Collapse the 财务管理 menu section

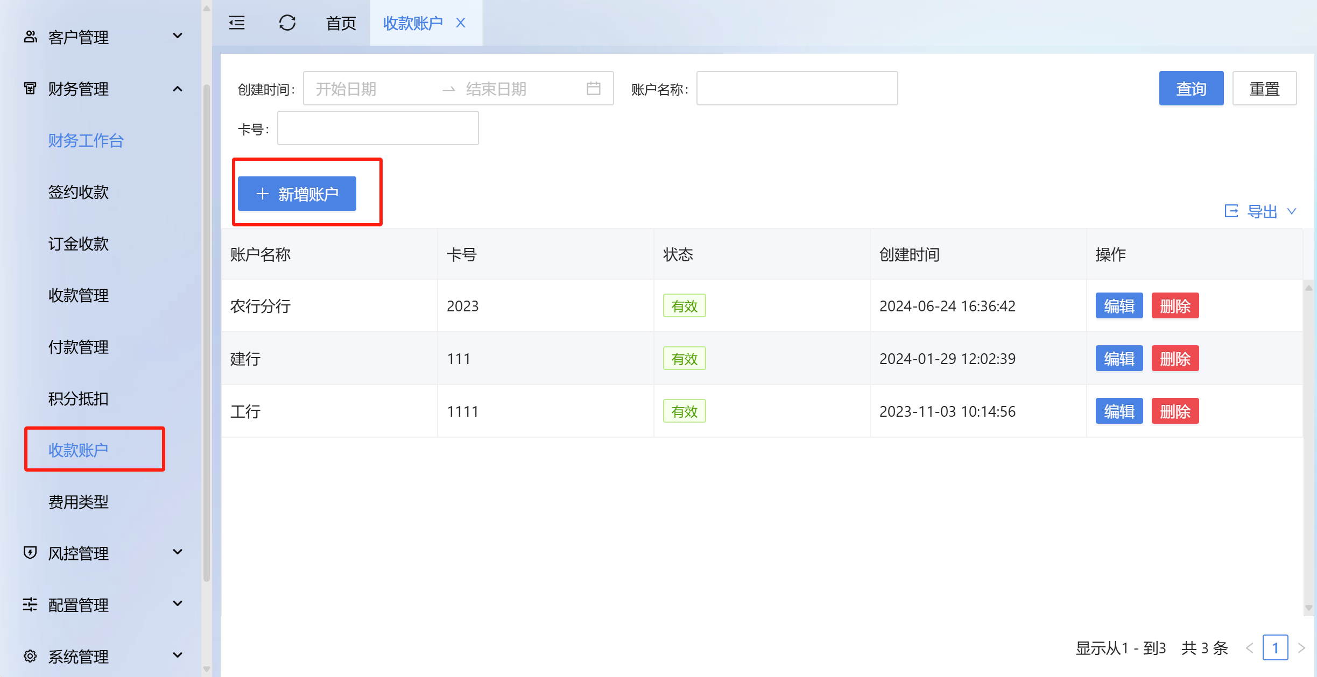(178, 89)
